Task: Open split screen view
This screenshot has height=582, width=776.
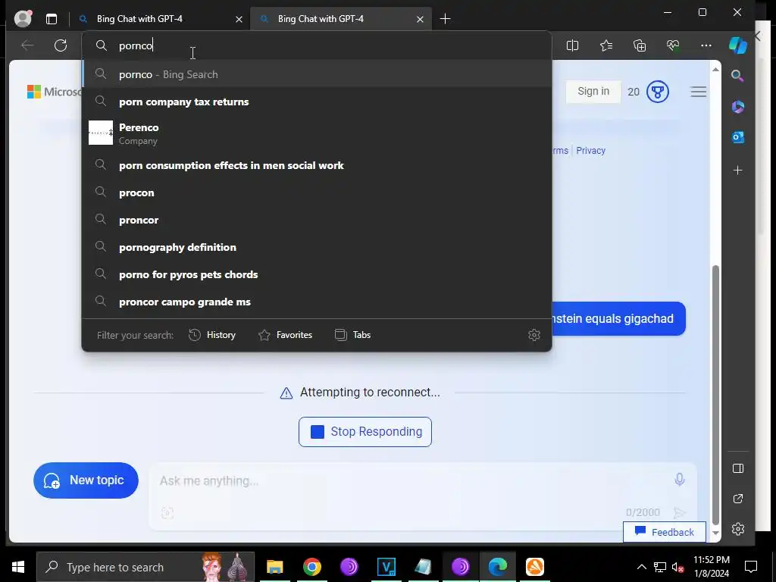Action: (572, 45)
